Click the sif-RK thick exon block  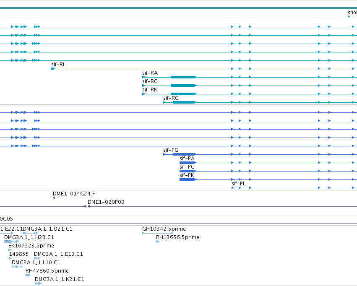point(183,94)
